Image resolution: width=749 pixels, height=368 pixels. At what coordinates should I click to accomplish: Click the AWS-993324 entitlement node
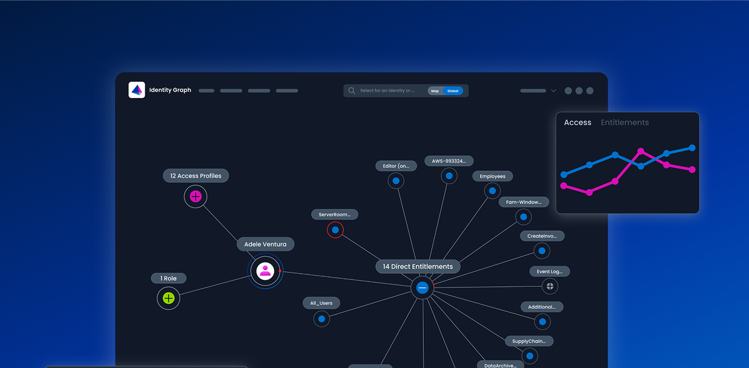click(x=448, y=175)
